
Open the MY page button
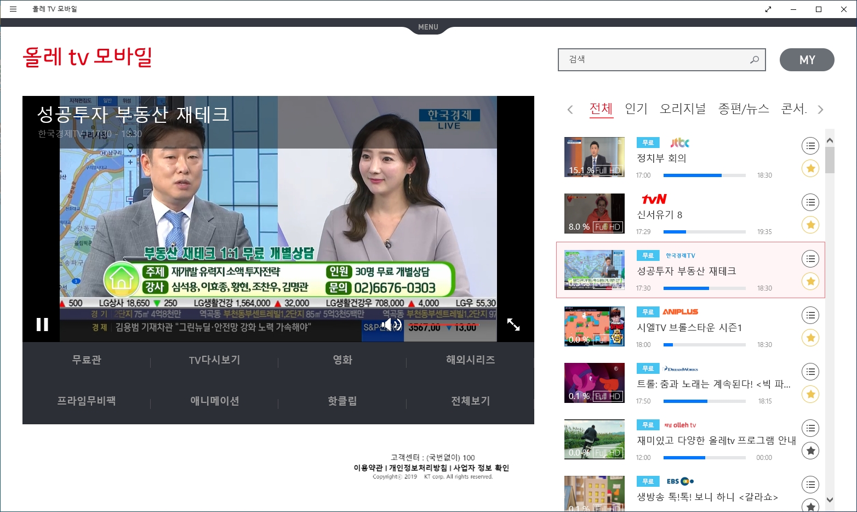point(807,60)
